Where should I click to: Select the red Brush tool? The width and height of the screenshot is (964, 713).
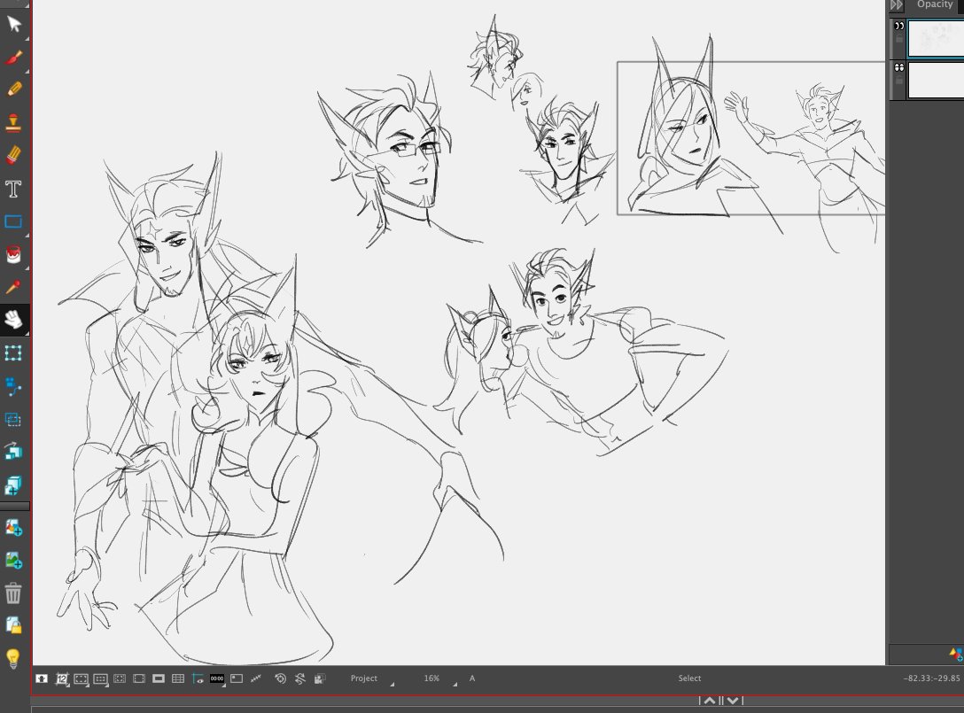pos(13,58)
